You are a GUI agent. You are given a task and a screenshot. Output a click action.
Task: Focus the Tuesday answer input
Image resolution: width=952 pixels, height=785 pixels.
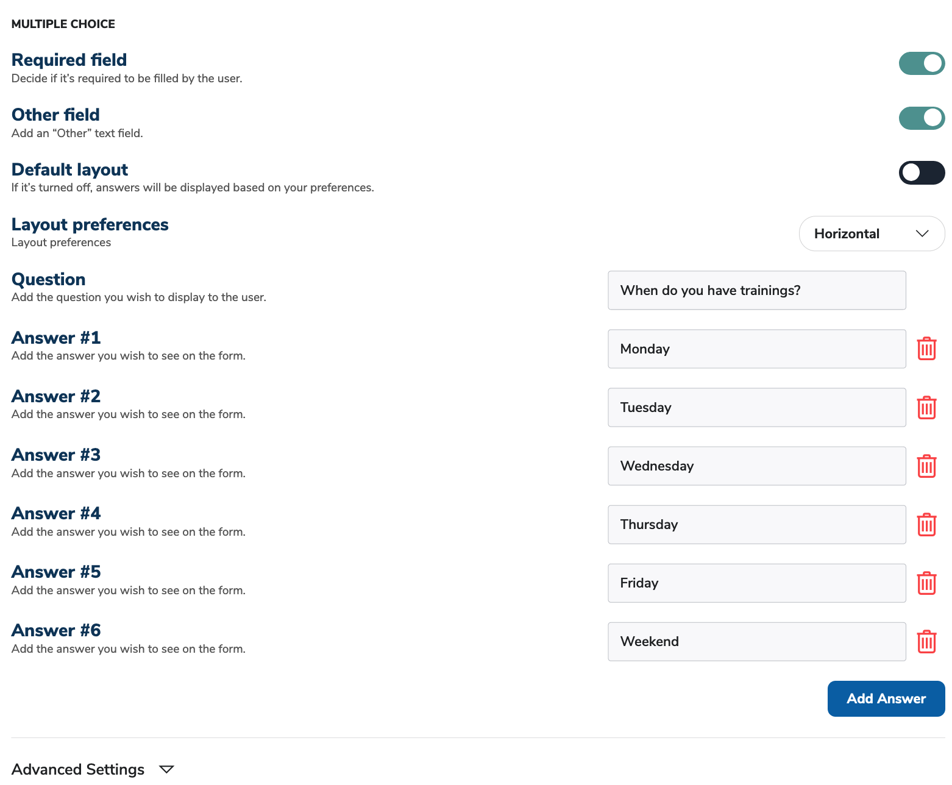pos(756,407)
